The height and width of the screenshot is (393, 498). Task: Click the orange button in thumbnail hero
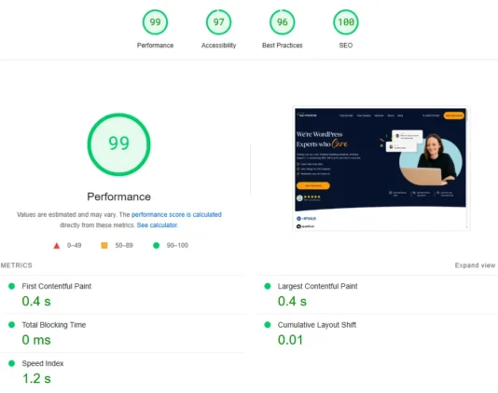[313, 185]
